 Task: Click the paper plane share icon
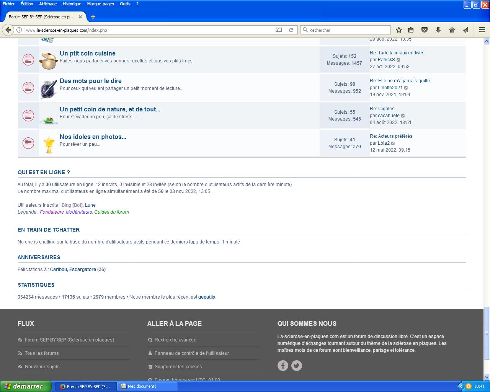pos(465,30)
